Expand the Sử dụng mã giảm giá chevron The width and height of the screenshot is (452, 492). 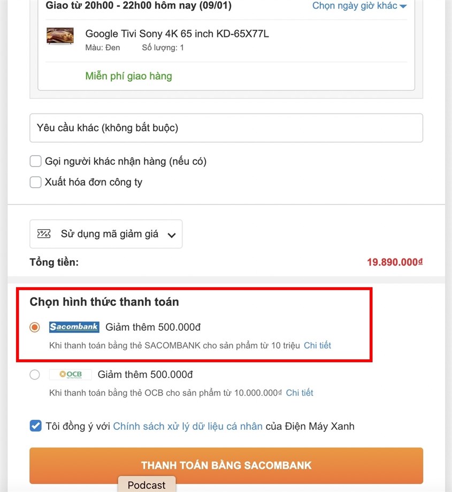[x=171, y=234]
